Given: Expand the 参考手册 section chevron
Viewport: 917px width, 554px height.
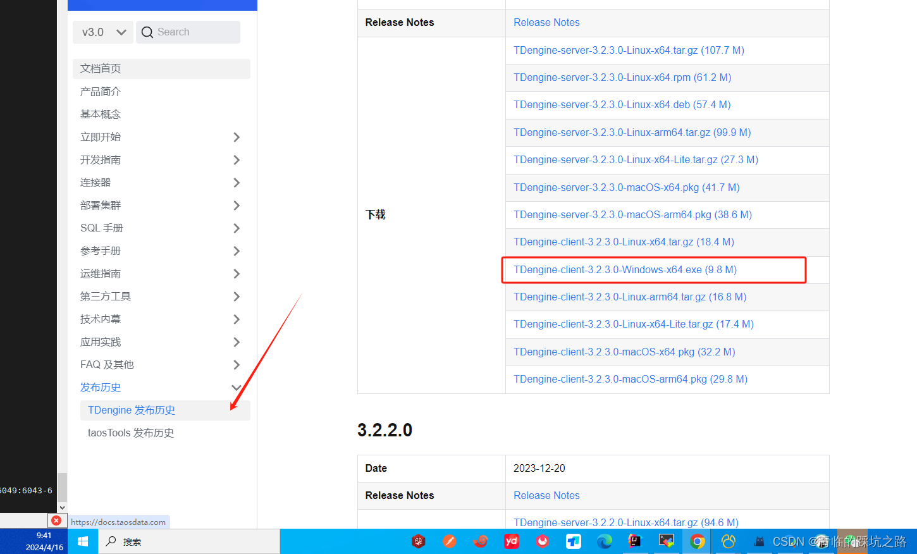Looking at the screenshot, I should coord(237,251).
